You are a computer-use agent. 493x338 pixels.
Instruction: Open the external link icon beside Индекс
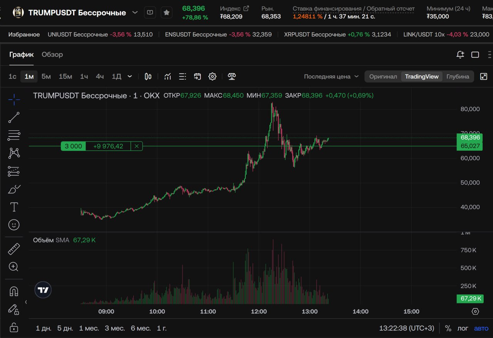(246, 8)
